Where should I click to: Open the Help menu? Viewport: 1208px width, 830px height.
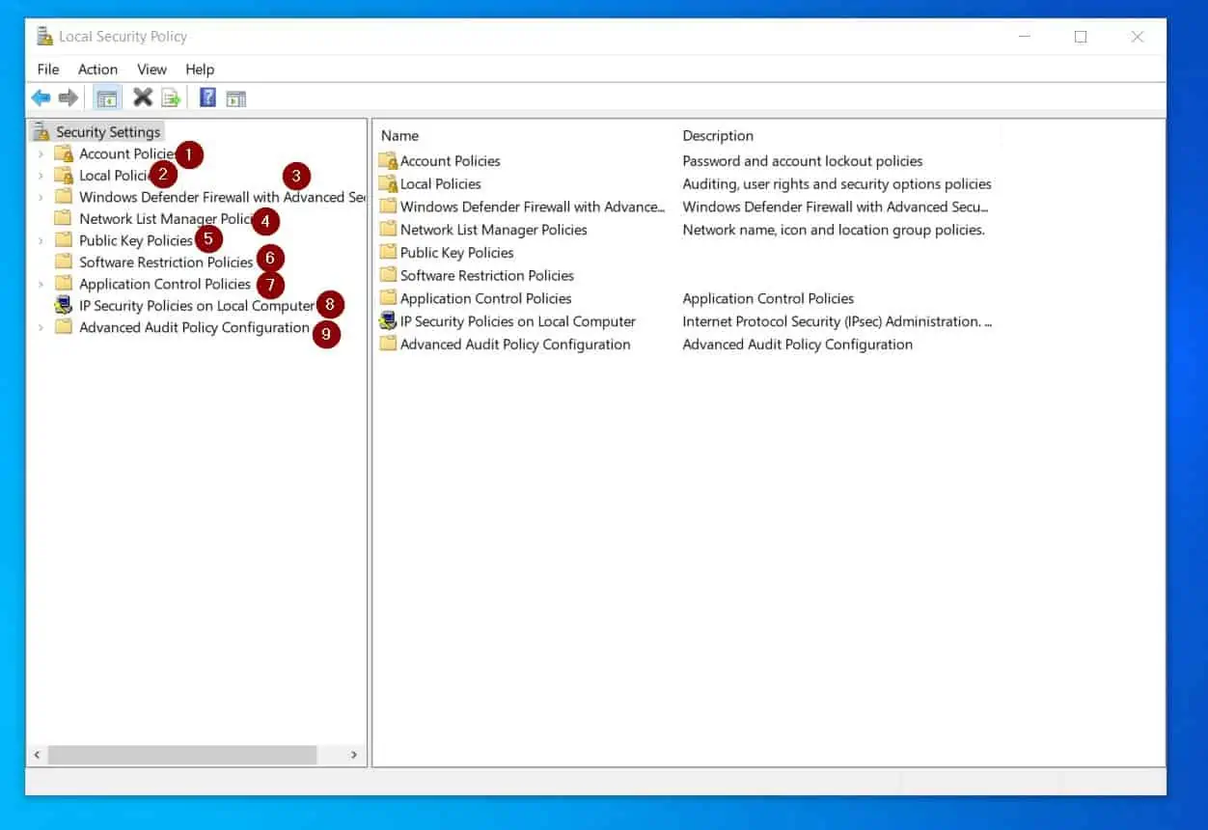click(200, 69)
